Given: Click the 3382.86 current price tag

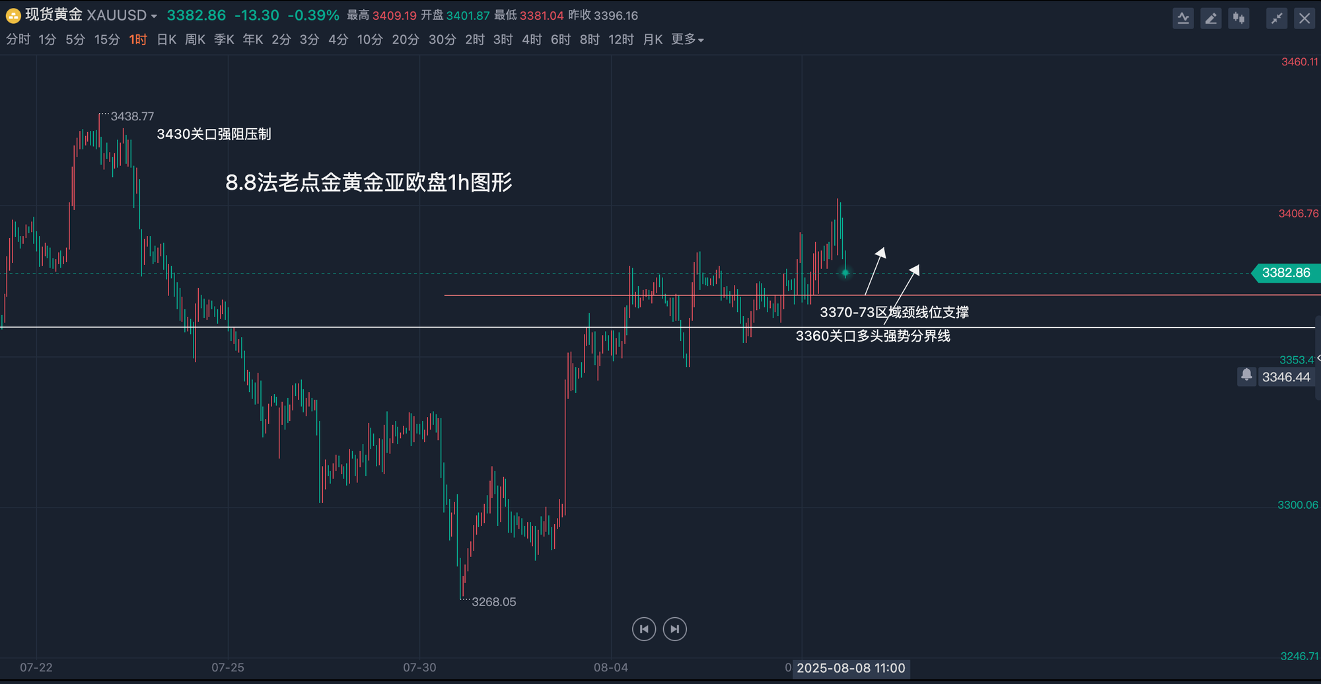Looking at the screenshot, I should pos(1285,273).
